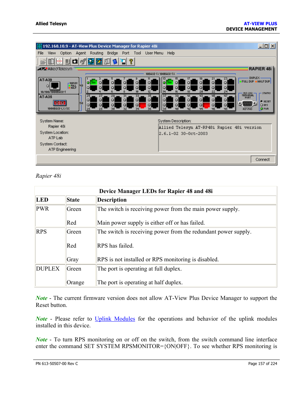Image resolution: width=304 pixels, height=394 pixels.
Task: Select port 48 on the switch panel
Action: (x=231, y=105)
